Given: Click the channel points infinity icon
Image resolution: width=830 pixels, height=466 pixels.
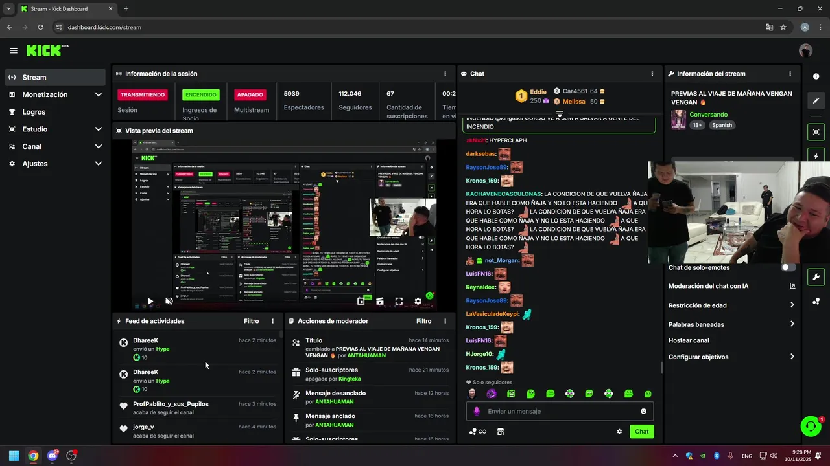Looking at the screenshot, I should (x=478, y=432).
